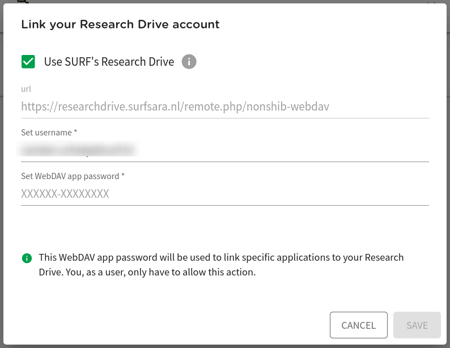Click the 'url' field label
Image resolution: width=450 pixels, height=348 pixels.
[x=26, y=89]
